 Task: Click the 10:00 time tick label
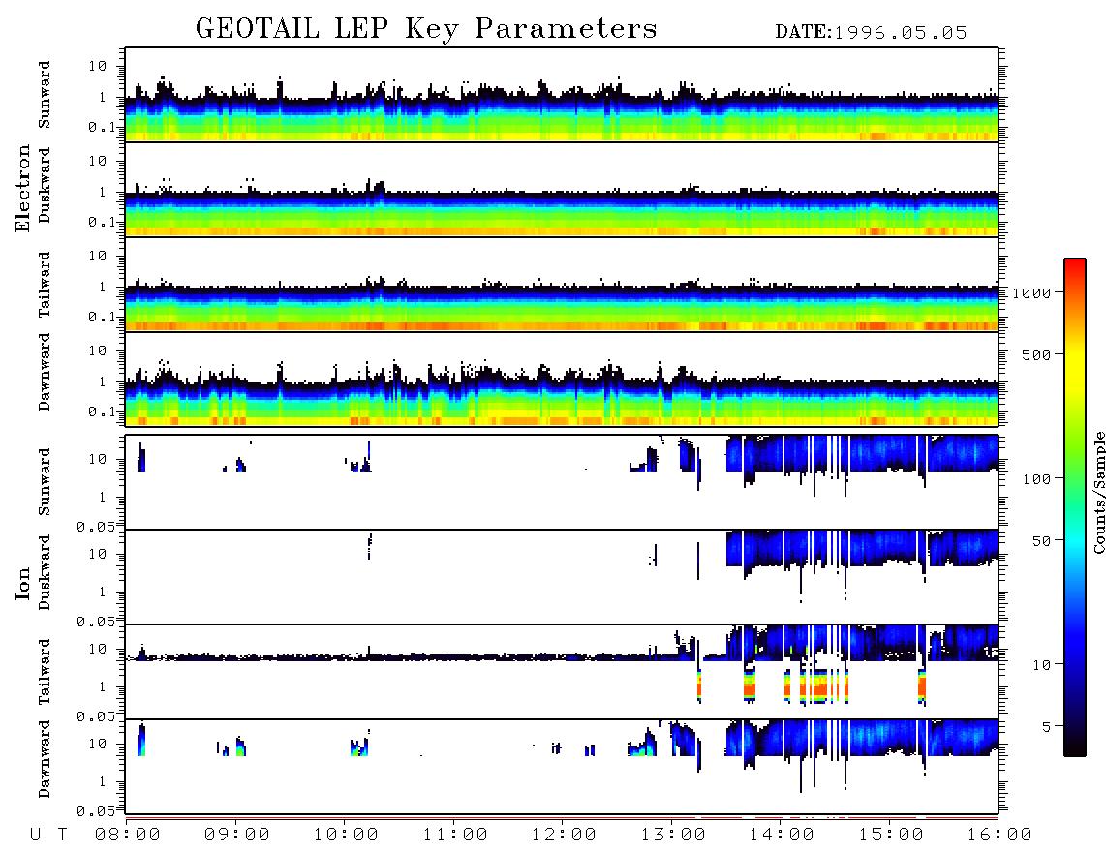coord(346,836)
